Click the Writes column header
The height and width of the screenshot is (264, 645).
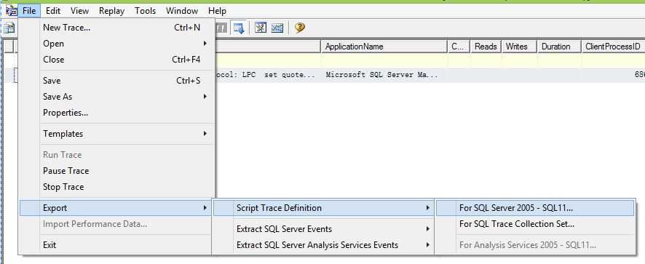pyautogui.click(x=520, y=47)
